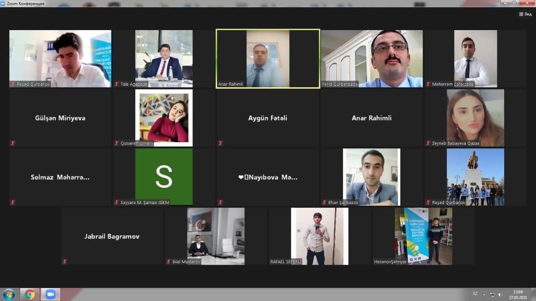Open the Вид view layout menu
The height and width of the screenshot is (301, 536).
pyautogui.click(x=525, y=14)
